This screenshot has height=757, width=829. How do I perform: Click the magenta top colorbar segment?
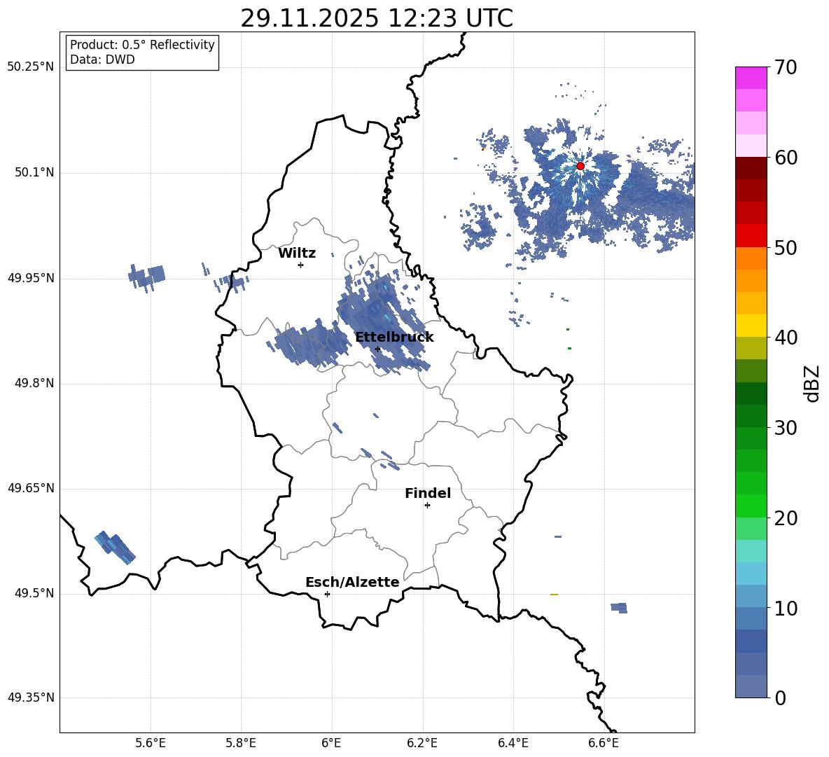tap(751, 78)
